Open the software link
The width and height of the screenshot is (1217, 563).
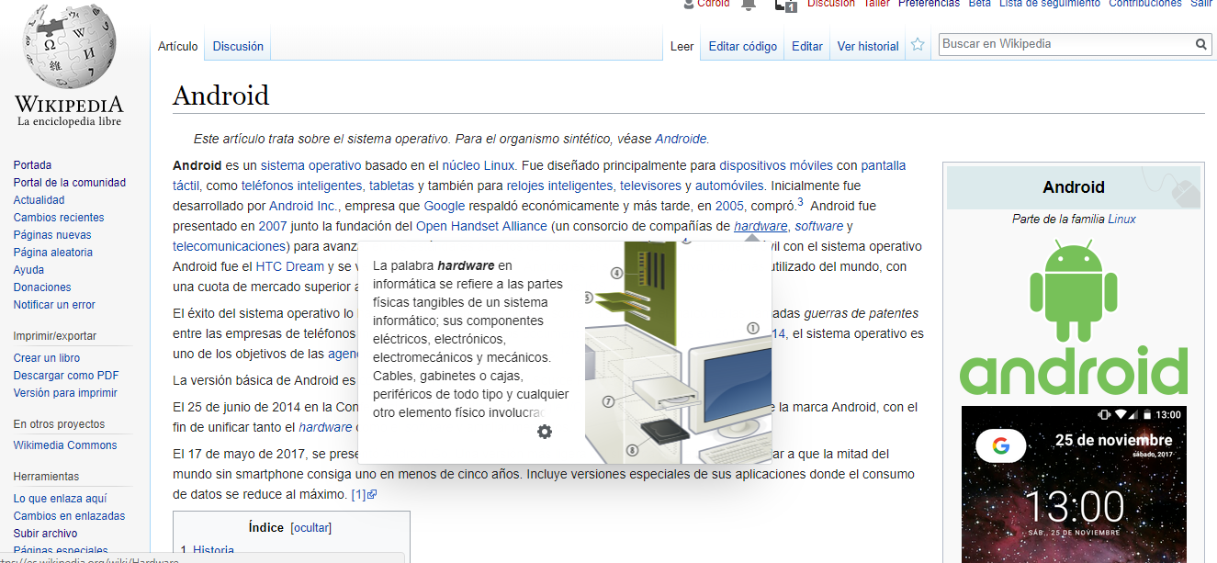pos(818,226)
